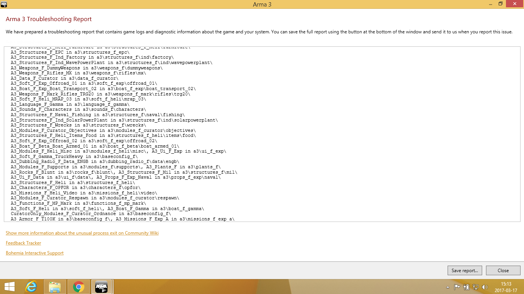Visit the Bohemia Interactive Support link
Image resolution: width=524 pixels, height=294 pixels.
point(35,253)
